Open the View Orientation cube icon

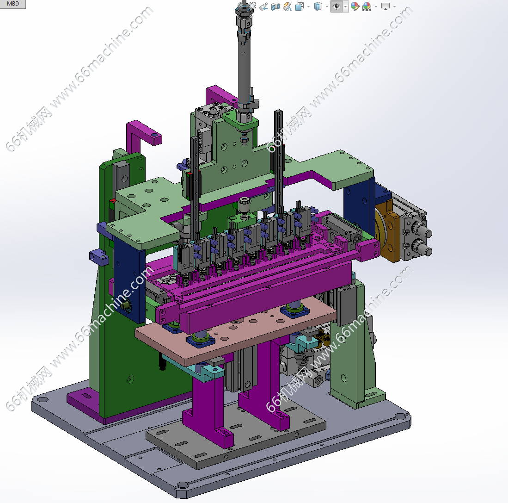coord(299,6)
